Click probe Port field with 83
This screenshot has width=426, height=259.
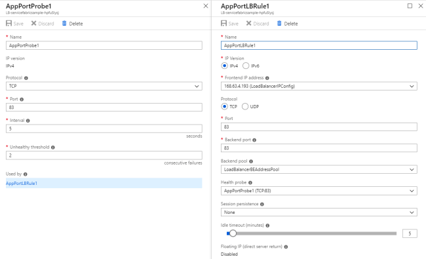104,107
